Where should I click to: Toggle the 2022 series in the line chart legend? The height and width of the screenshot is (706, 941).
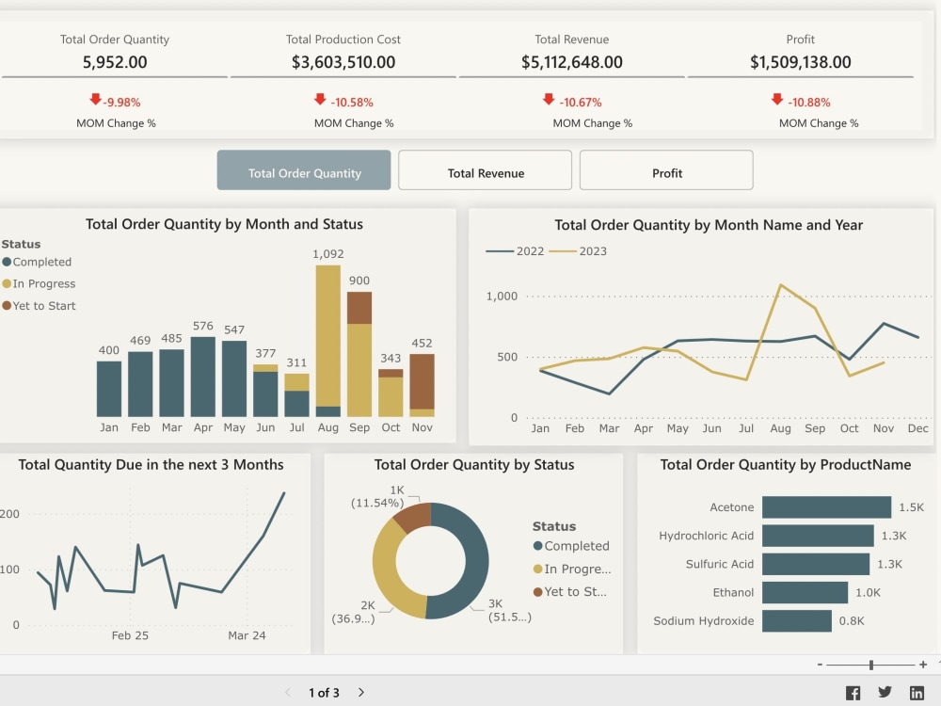[531, 251]
